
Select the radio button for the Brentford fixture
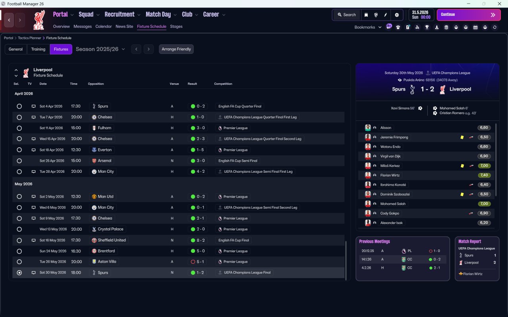(19, 251)
